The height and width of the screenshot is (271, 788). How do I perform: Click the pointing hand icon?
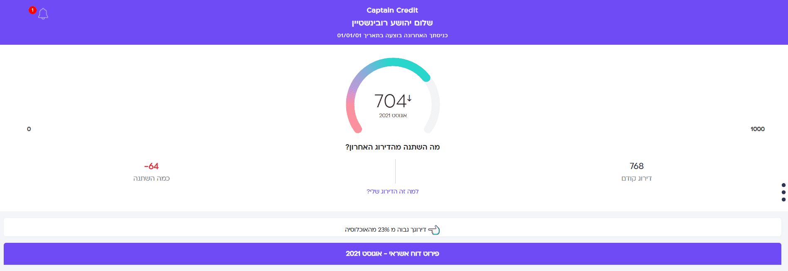tap(434, 230)
